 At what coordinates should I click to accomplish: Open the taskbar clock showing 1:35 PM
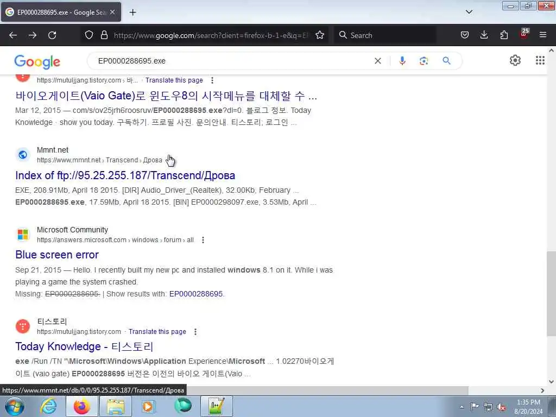pyautogui.click(x=528, y=407)
